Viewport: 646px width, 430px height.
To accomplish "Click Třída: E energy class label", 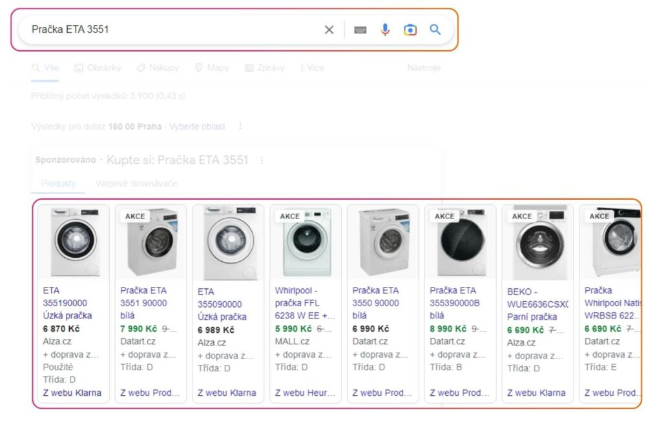I will pos(601,367).
